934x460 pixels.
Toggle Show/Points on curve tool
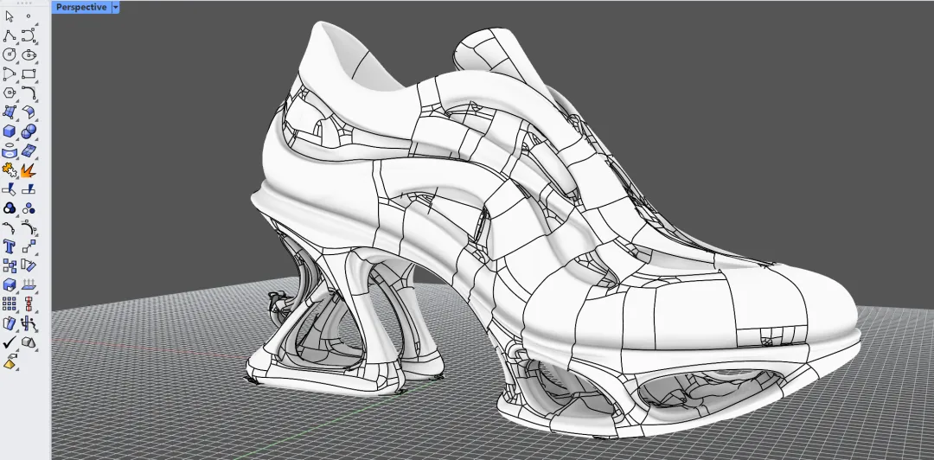pos(29,227)
